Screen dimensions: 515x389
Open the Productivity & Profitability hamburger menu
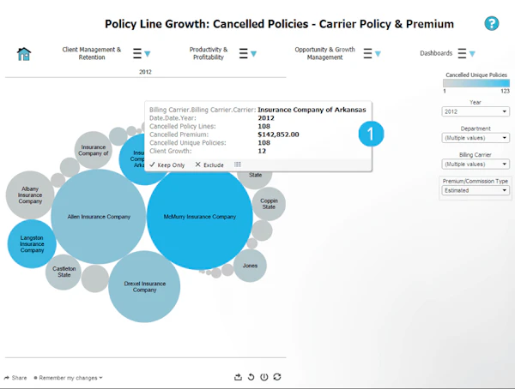click(x=248, y=53)
